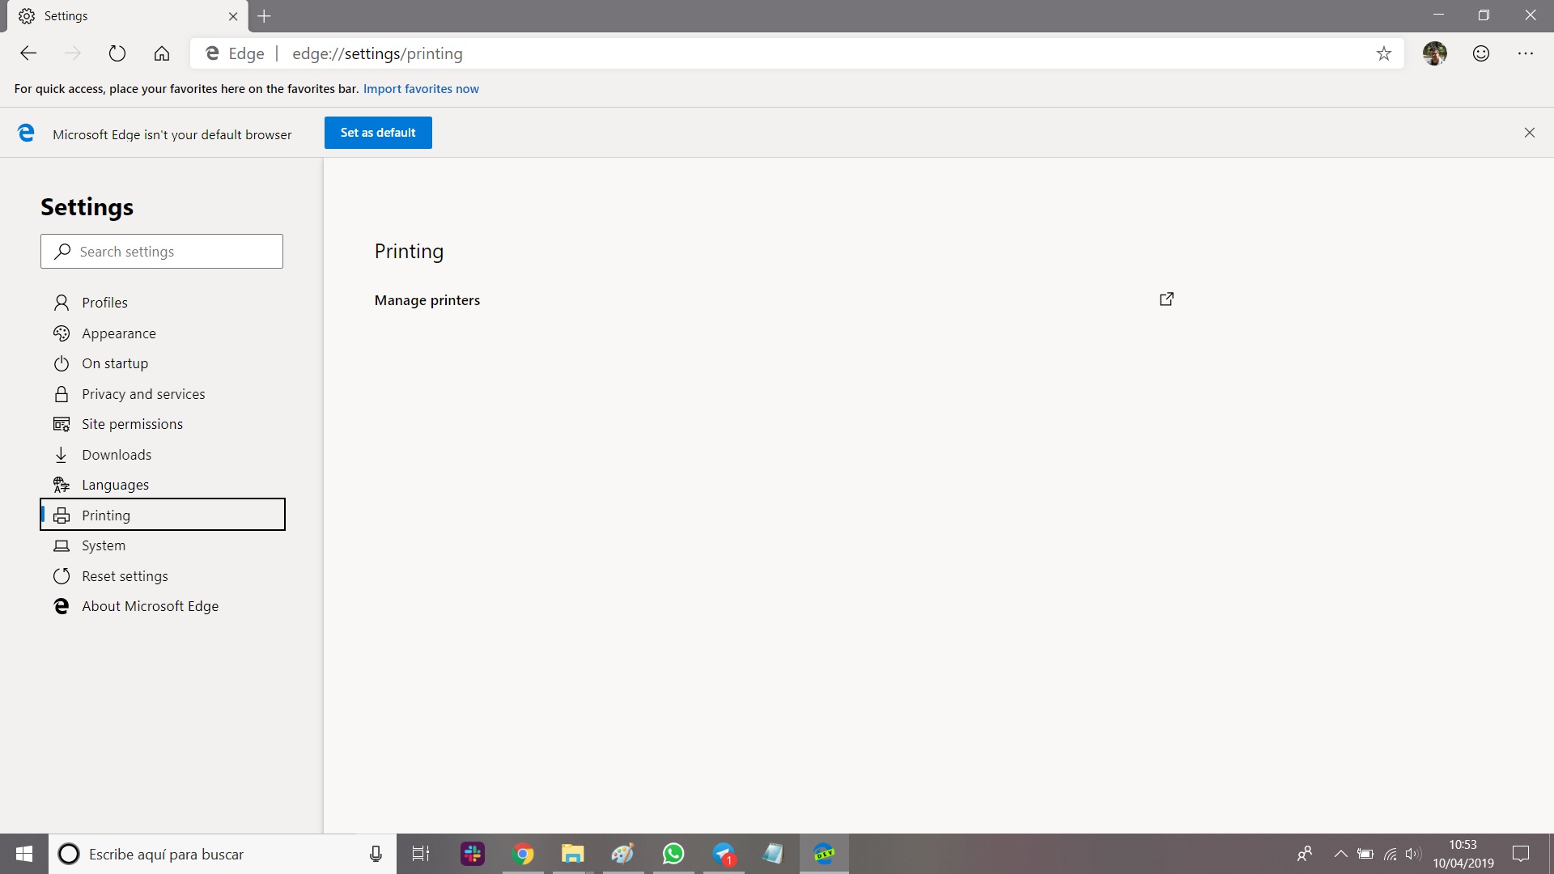Open the Manage printers external link icon
The height and width of the screenshot is (874, 1554).
tap(1166, 299)
